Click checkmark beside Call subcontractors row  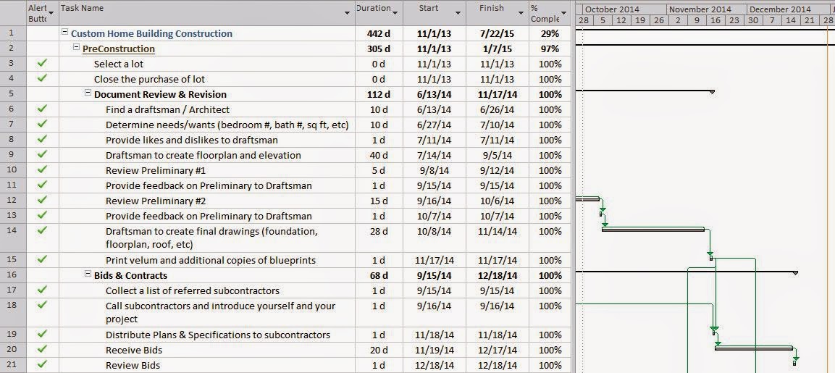click(x=42, y=306)
